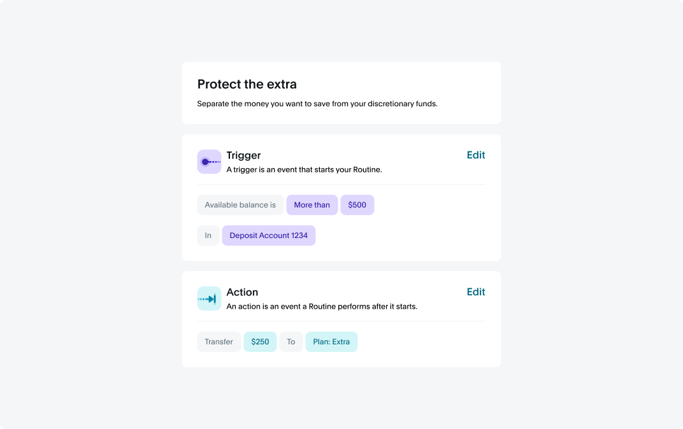Open the 'More than' condition selector
Screen dimensions: 683x429
[312, 205]
